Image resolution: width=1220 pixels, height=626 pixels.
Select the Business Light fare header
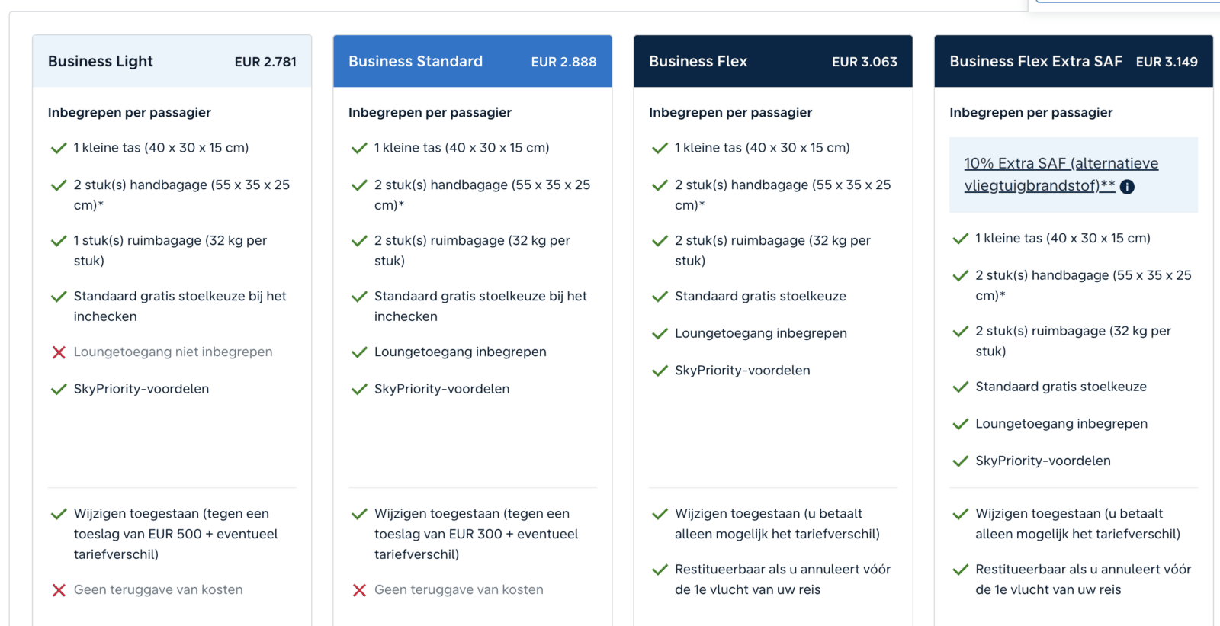click(172, 61)
